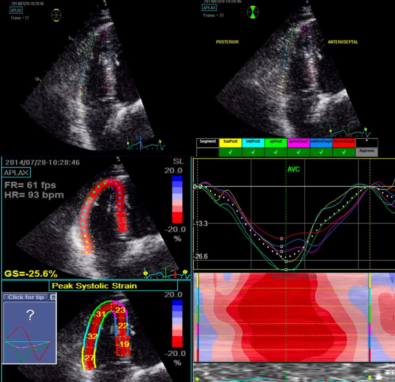Click the GS=-25.6% global strain value
The height and width of the screenshot is (382, 395).
[31, 273]
